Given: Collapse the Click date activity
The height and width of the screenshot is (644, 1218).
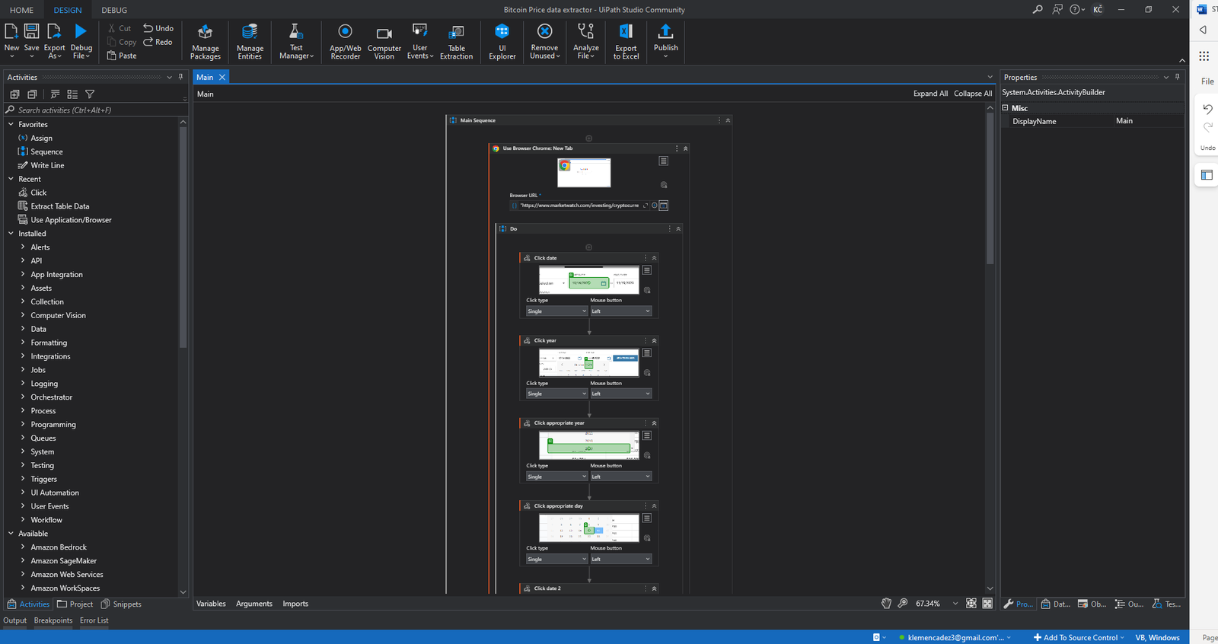Looking at the screenshot, I should point(654,258).
